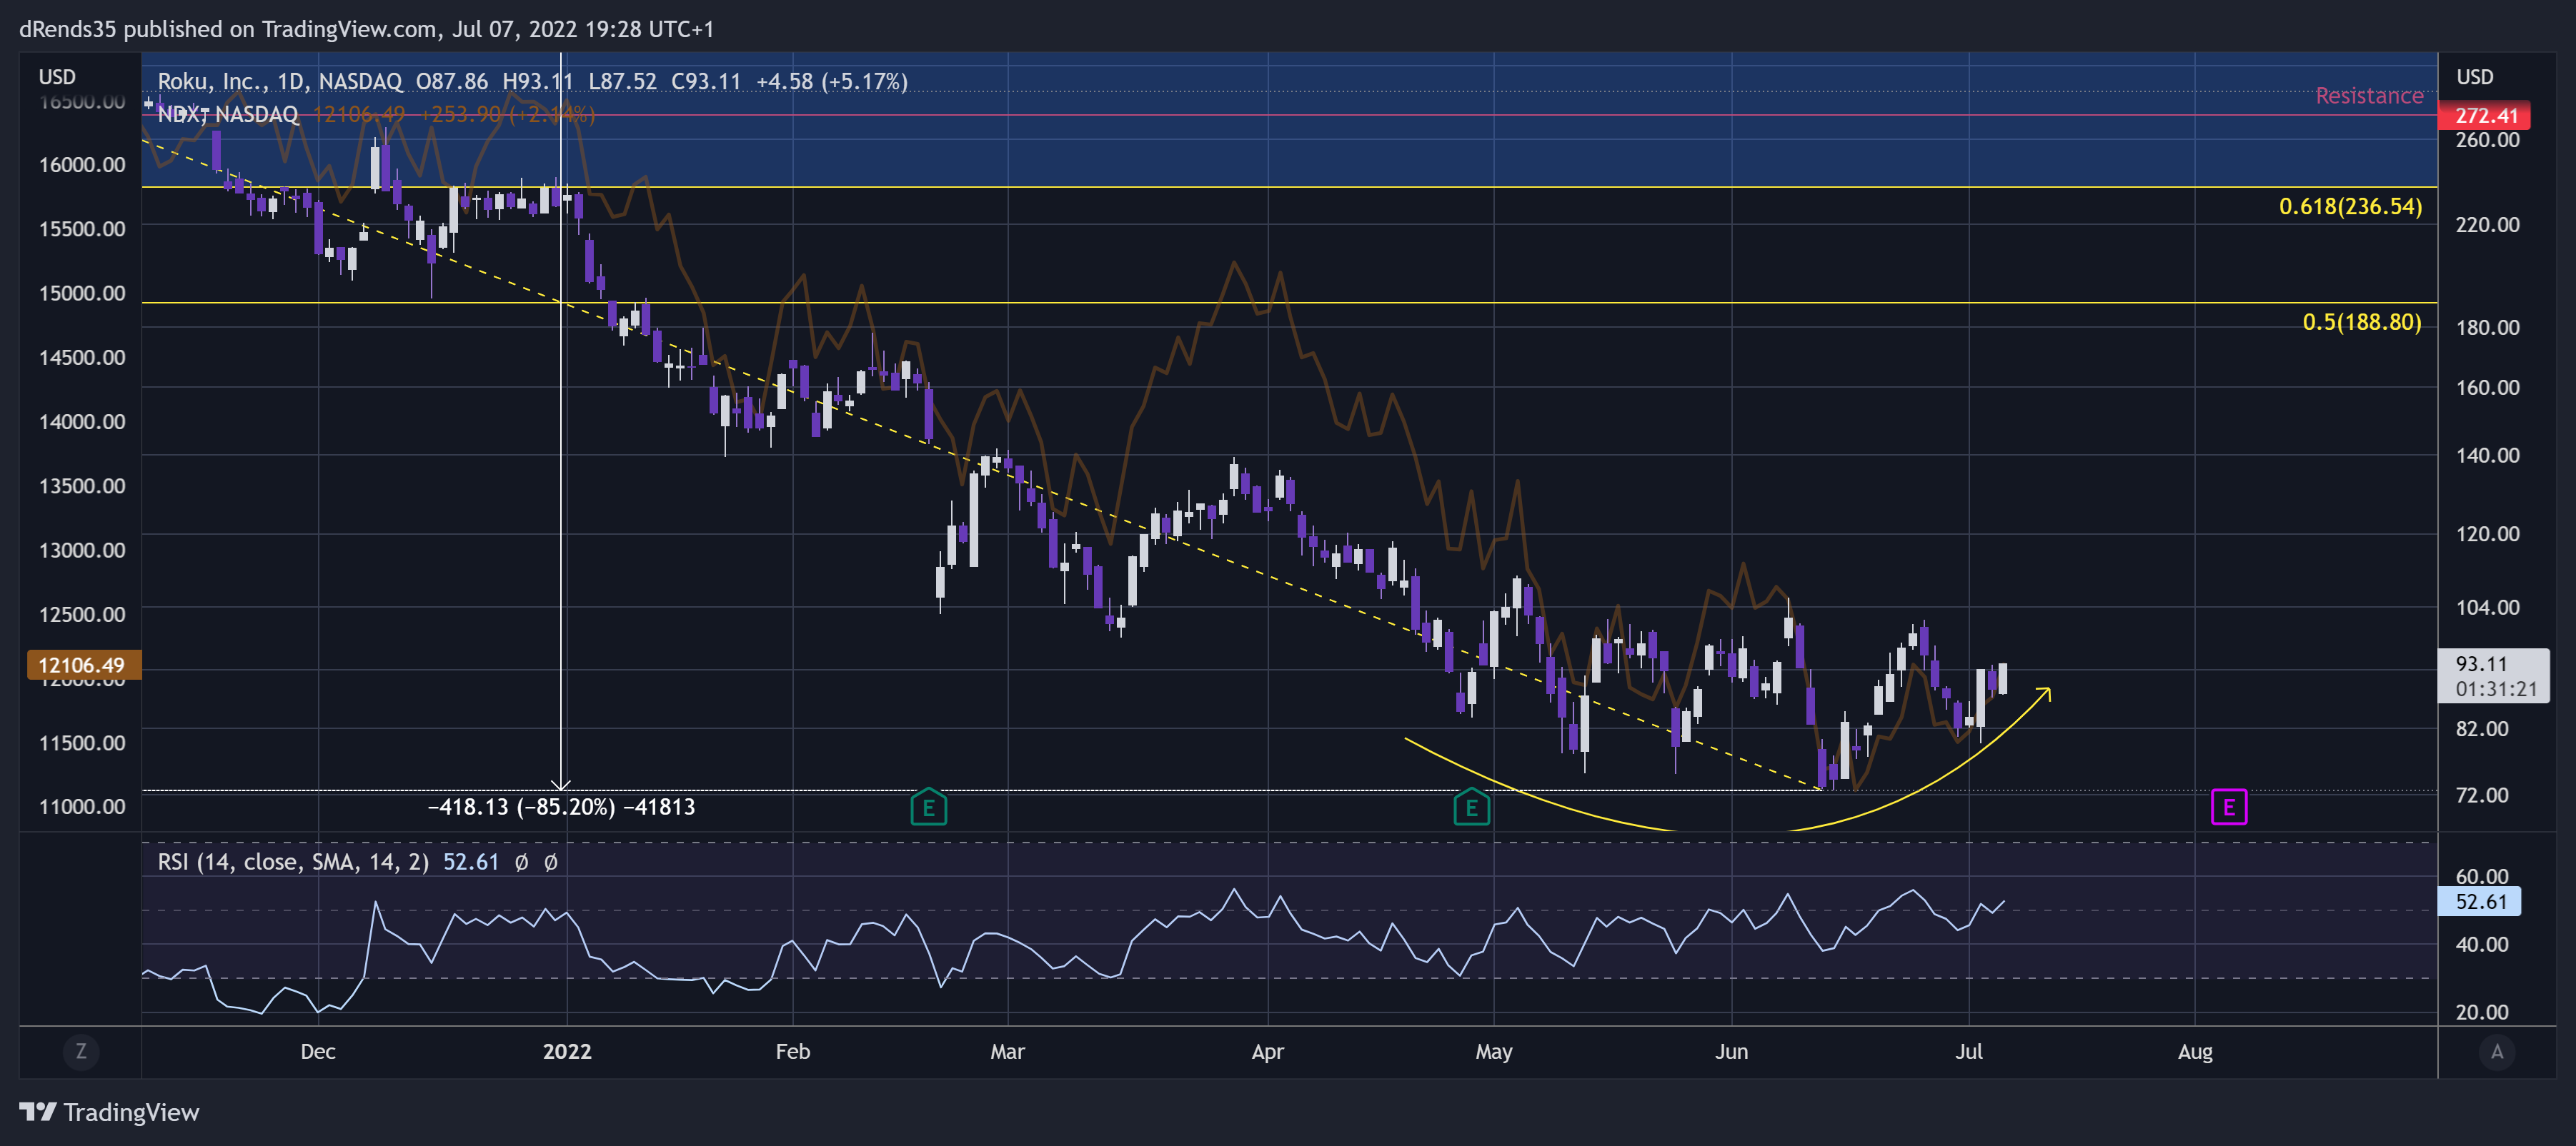Click the Resistance line label text
Viewport: 2576px width, 1146px height.
2369,96
